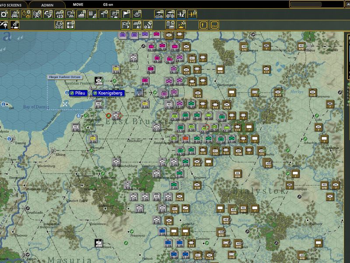Click the radio tower toolbar icon
The height and width of the screenshot is (263, 350).
37,14
